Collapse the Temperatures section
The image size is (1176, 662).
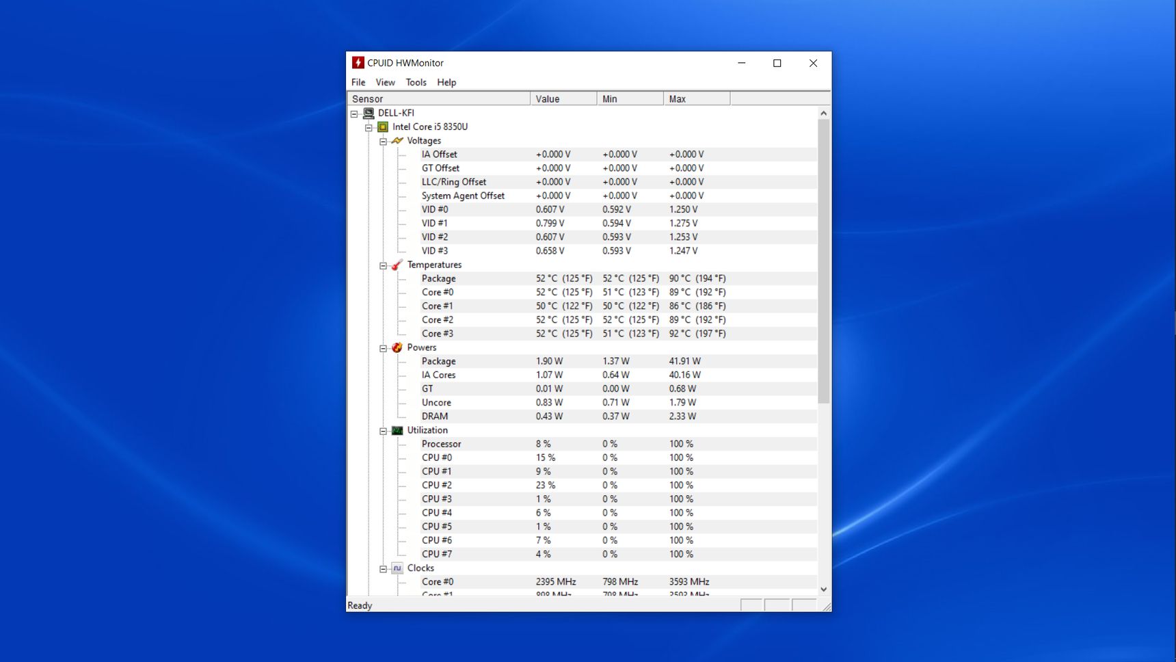[383, 265]
